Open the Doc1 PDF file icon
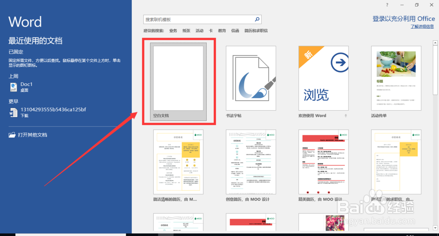The height and width of the screenshot is (236, 439). point(14,87)
